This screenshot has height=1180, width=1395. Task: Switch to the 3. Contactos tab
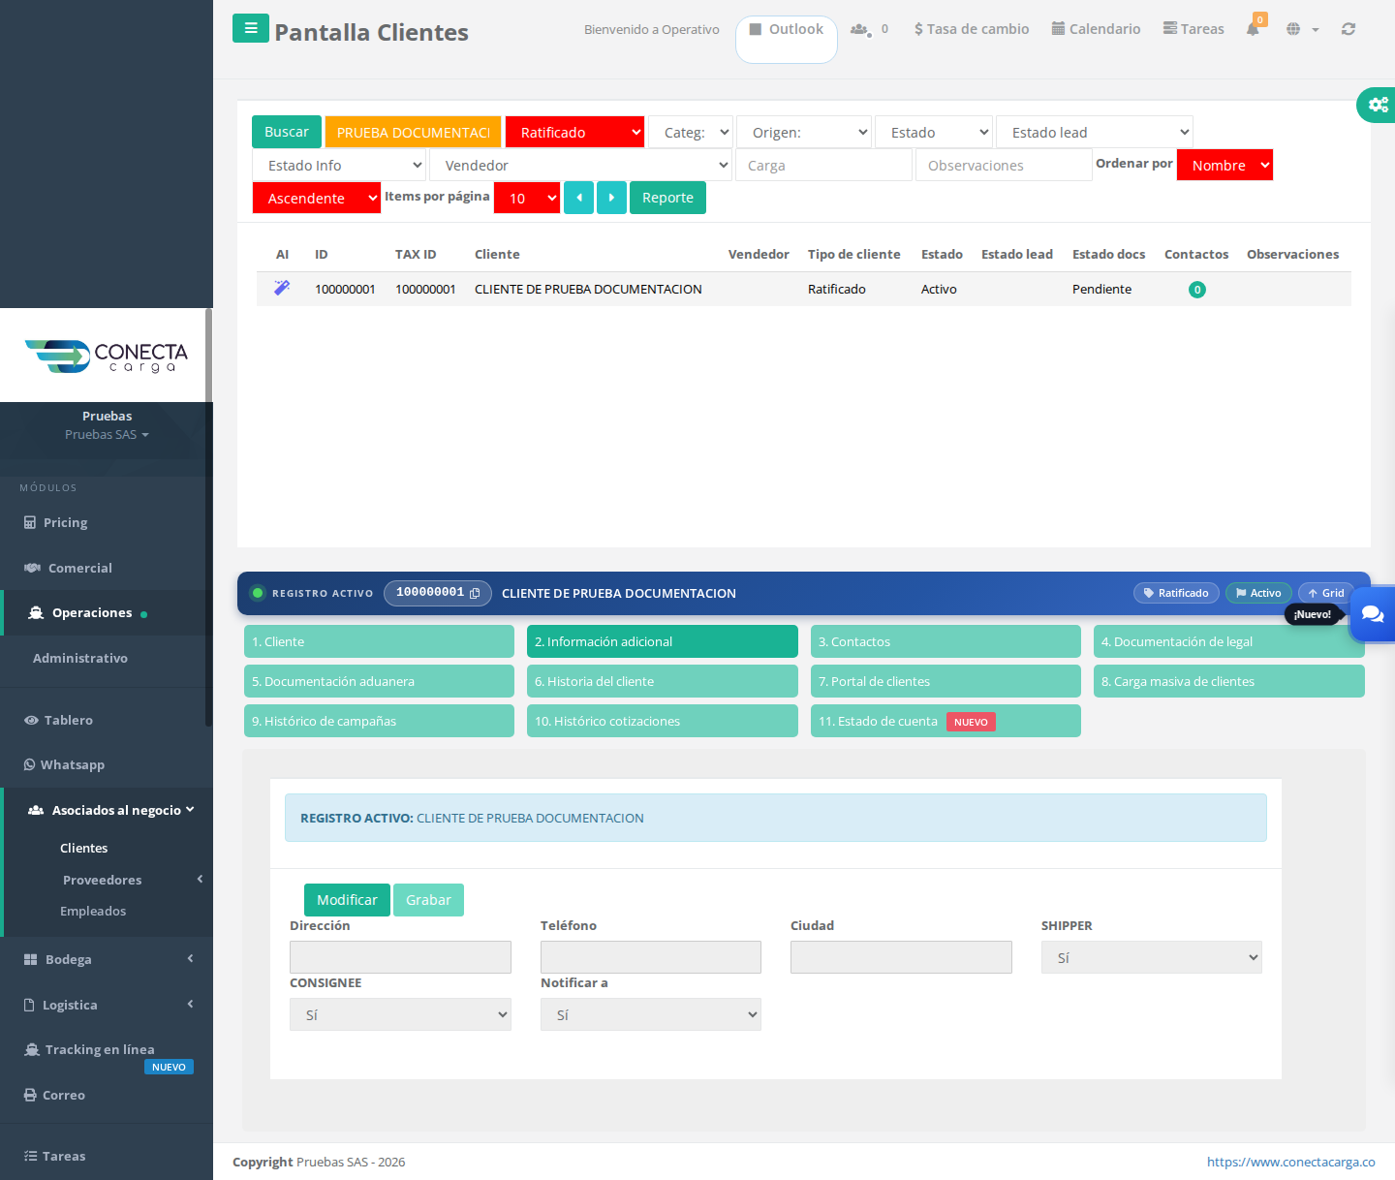coord(945,641)
